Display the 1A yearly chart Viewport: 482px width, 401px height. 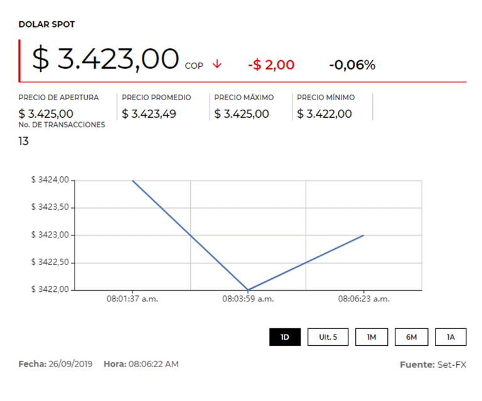(451, 337)
